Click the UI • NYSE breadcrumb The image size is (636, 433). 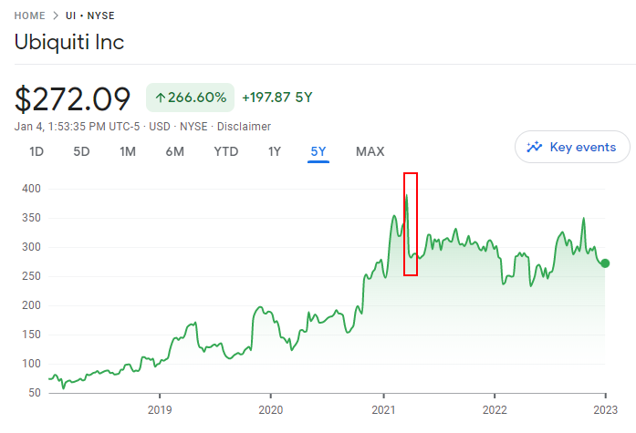point(90,15)
